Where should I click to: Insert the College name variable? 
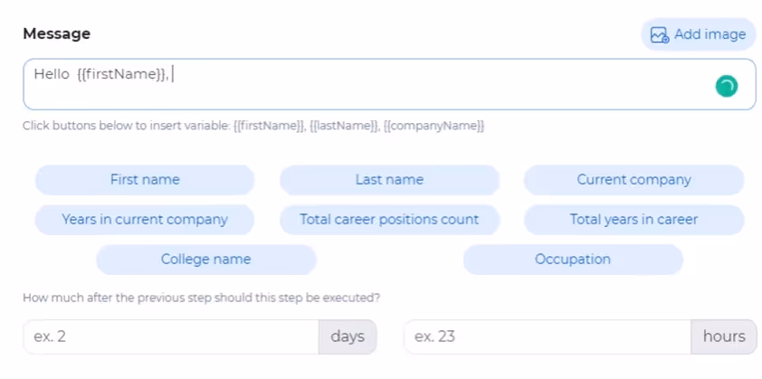pos(206,260)
